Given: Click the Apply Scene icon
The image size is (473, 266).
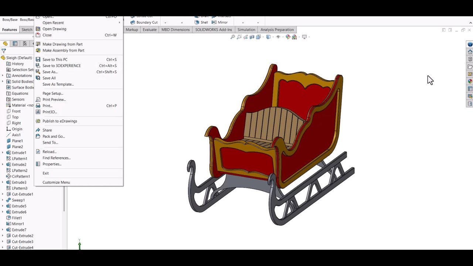Looking at the screenshot, I should point(295,37).
